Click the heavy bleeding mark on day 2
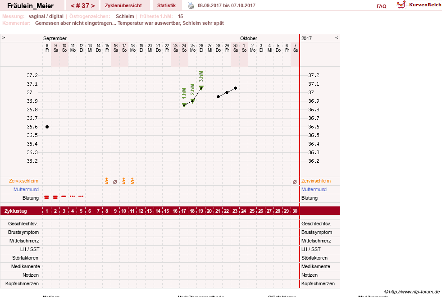Viewport: 442px width, 297px height. point(55,197)
